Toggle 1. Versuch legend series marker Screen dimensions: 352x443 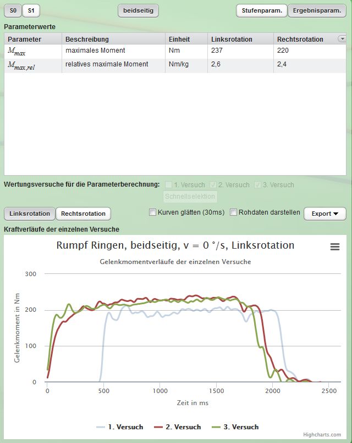[101, 427]
